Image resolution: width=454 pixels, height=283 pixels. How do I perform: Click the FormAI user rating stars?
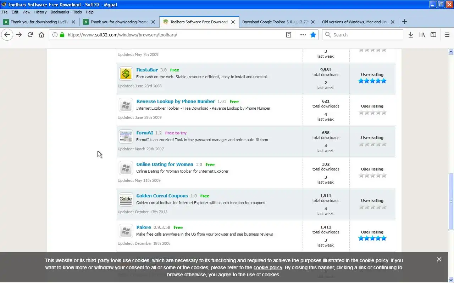pyautogui.click(x=372, y=144)
